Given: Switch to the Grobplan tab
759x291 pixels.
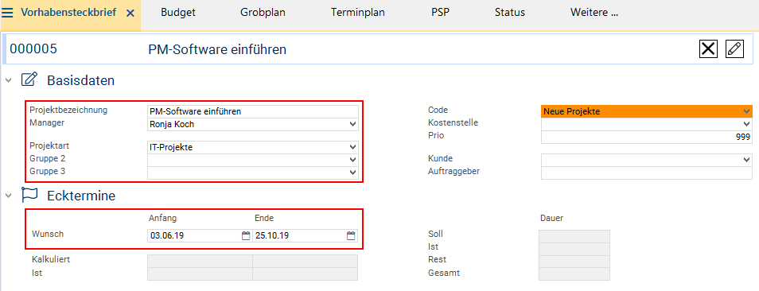Looking at the screenshot, I should coord(263,13).
